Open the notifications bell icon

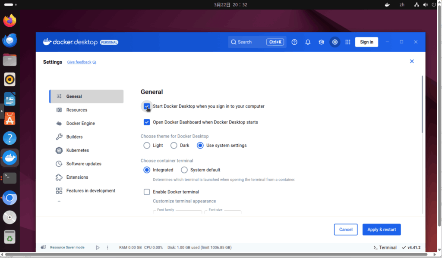(308, 42)
